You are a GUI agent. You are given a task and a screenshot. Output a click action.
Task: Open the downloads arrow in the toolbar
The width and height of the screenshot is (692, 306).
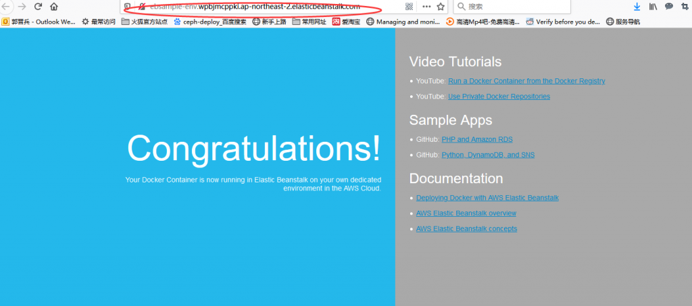[637, 6]
